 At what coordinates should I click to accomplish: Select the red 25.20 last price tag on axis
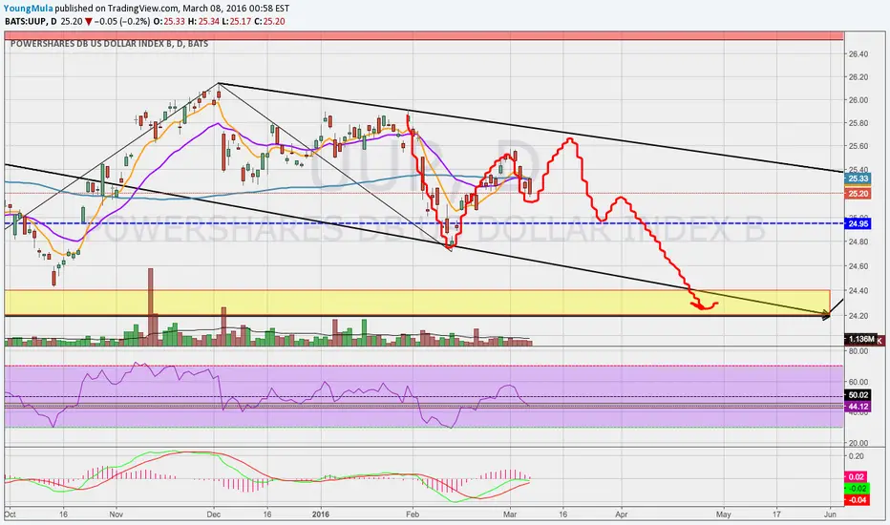858,194
